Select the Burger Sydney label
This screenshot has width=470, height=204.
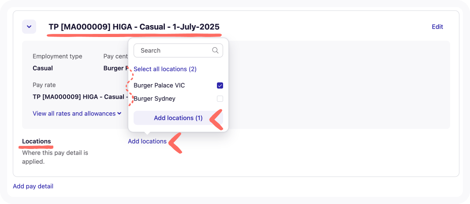(x=154, y=99)
